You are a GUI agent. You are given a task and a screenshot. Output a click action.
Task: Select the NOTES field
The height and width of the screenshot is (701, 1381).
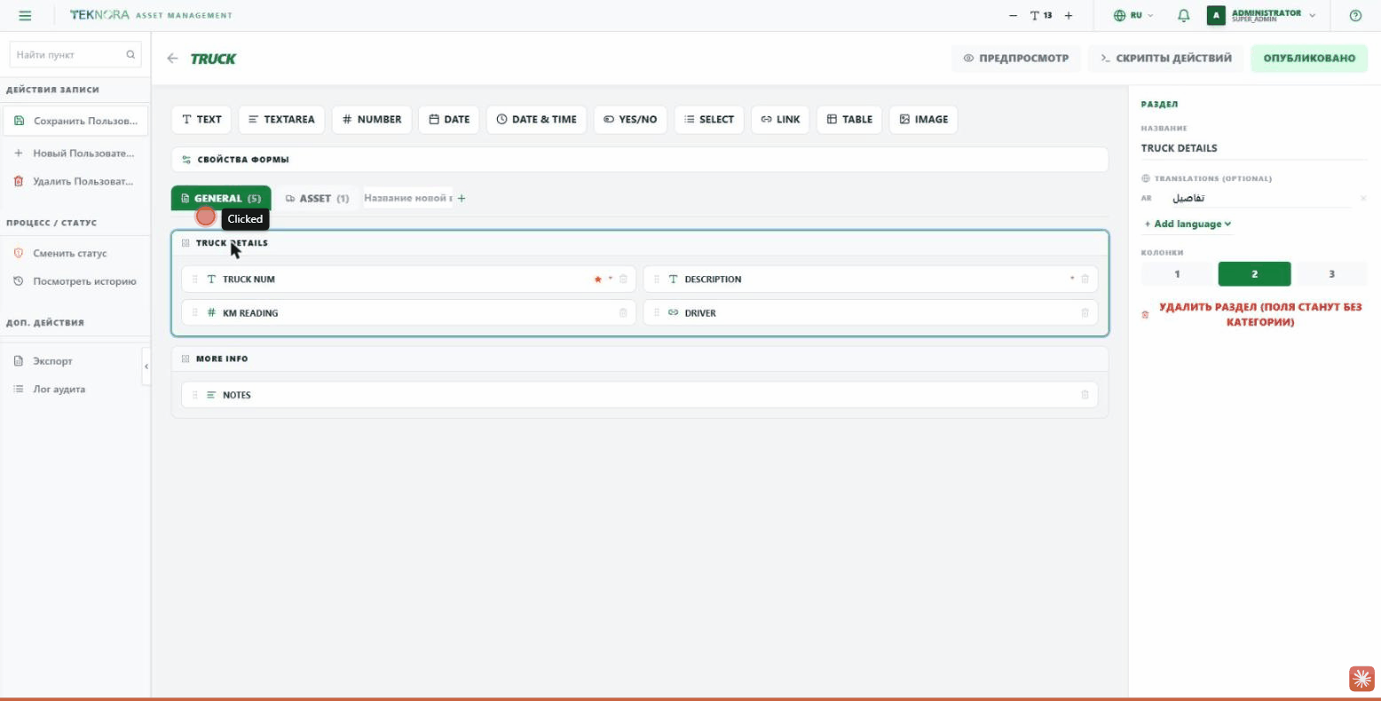(x=640, y=395)
